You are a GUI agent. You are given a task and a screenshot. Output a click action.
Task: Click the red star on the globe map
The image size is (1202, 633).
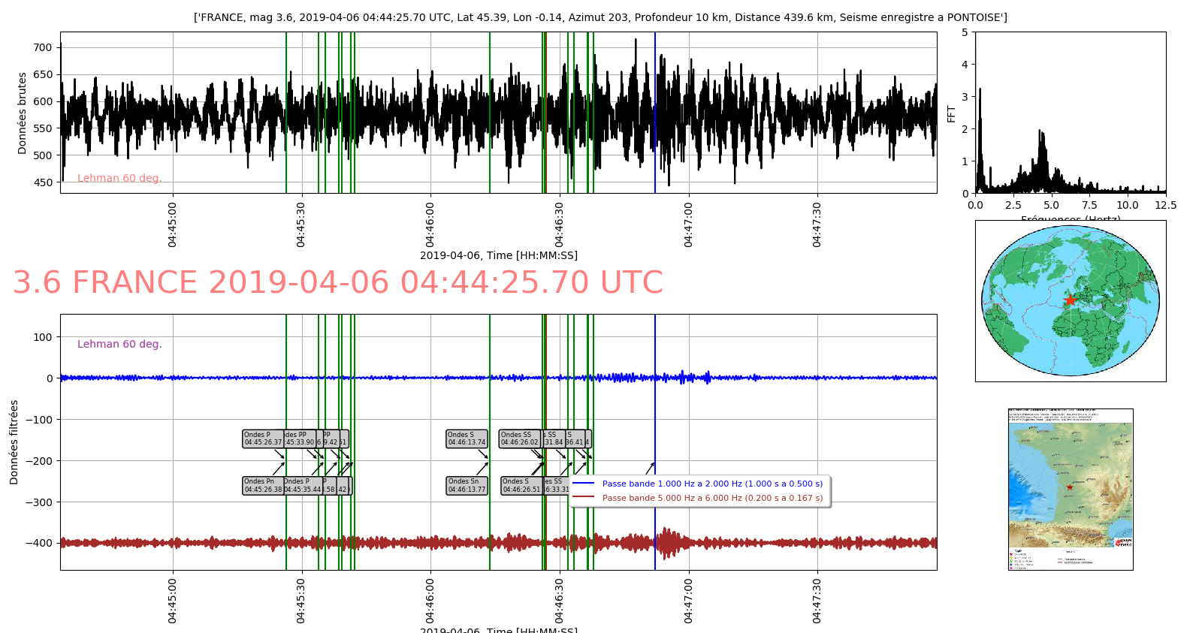[x=1070, y=300]
